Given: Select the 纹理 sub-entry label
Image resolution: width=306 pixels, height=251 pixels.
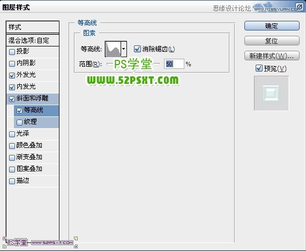Looking at the screenshot, I should click(30, 122).
